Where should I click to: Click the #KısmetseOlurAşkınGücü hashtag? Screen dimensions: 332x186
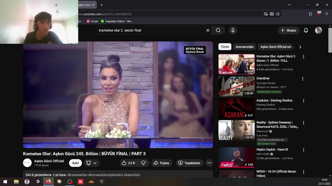pyautogui.click(x=106, y=175)
